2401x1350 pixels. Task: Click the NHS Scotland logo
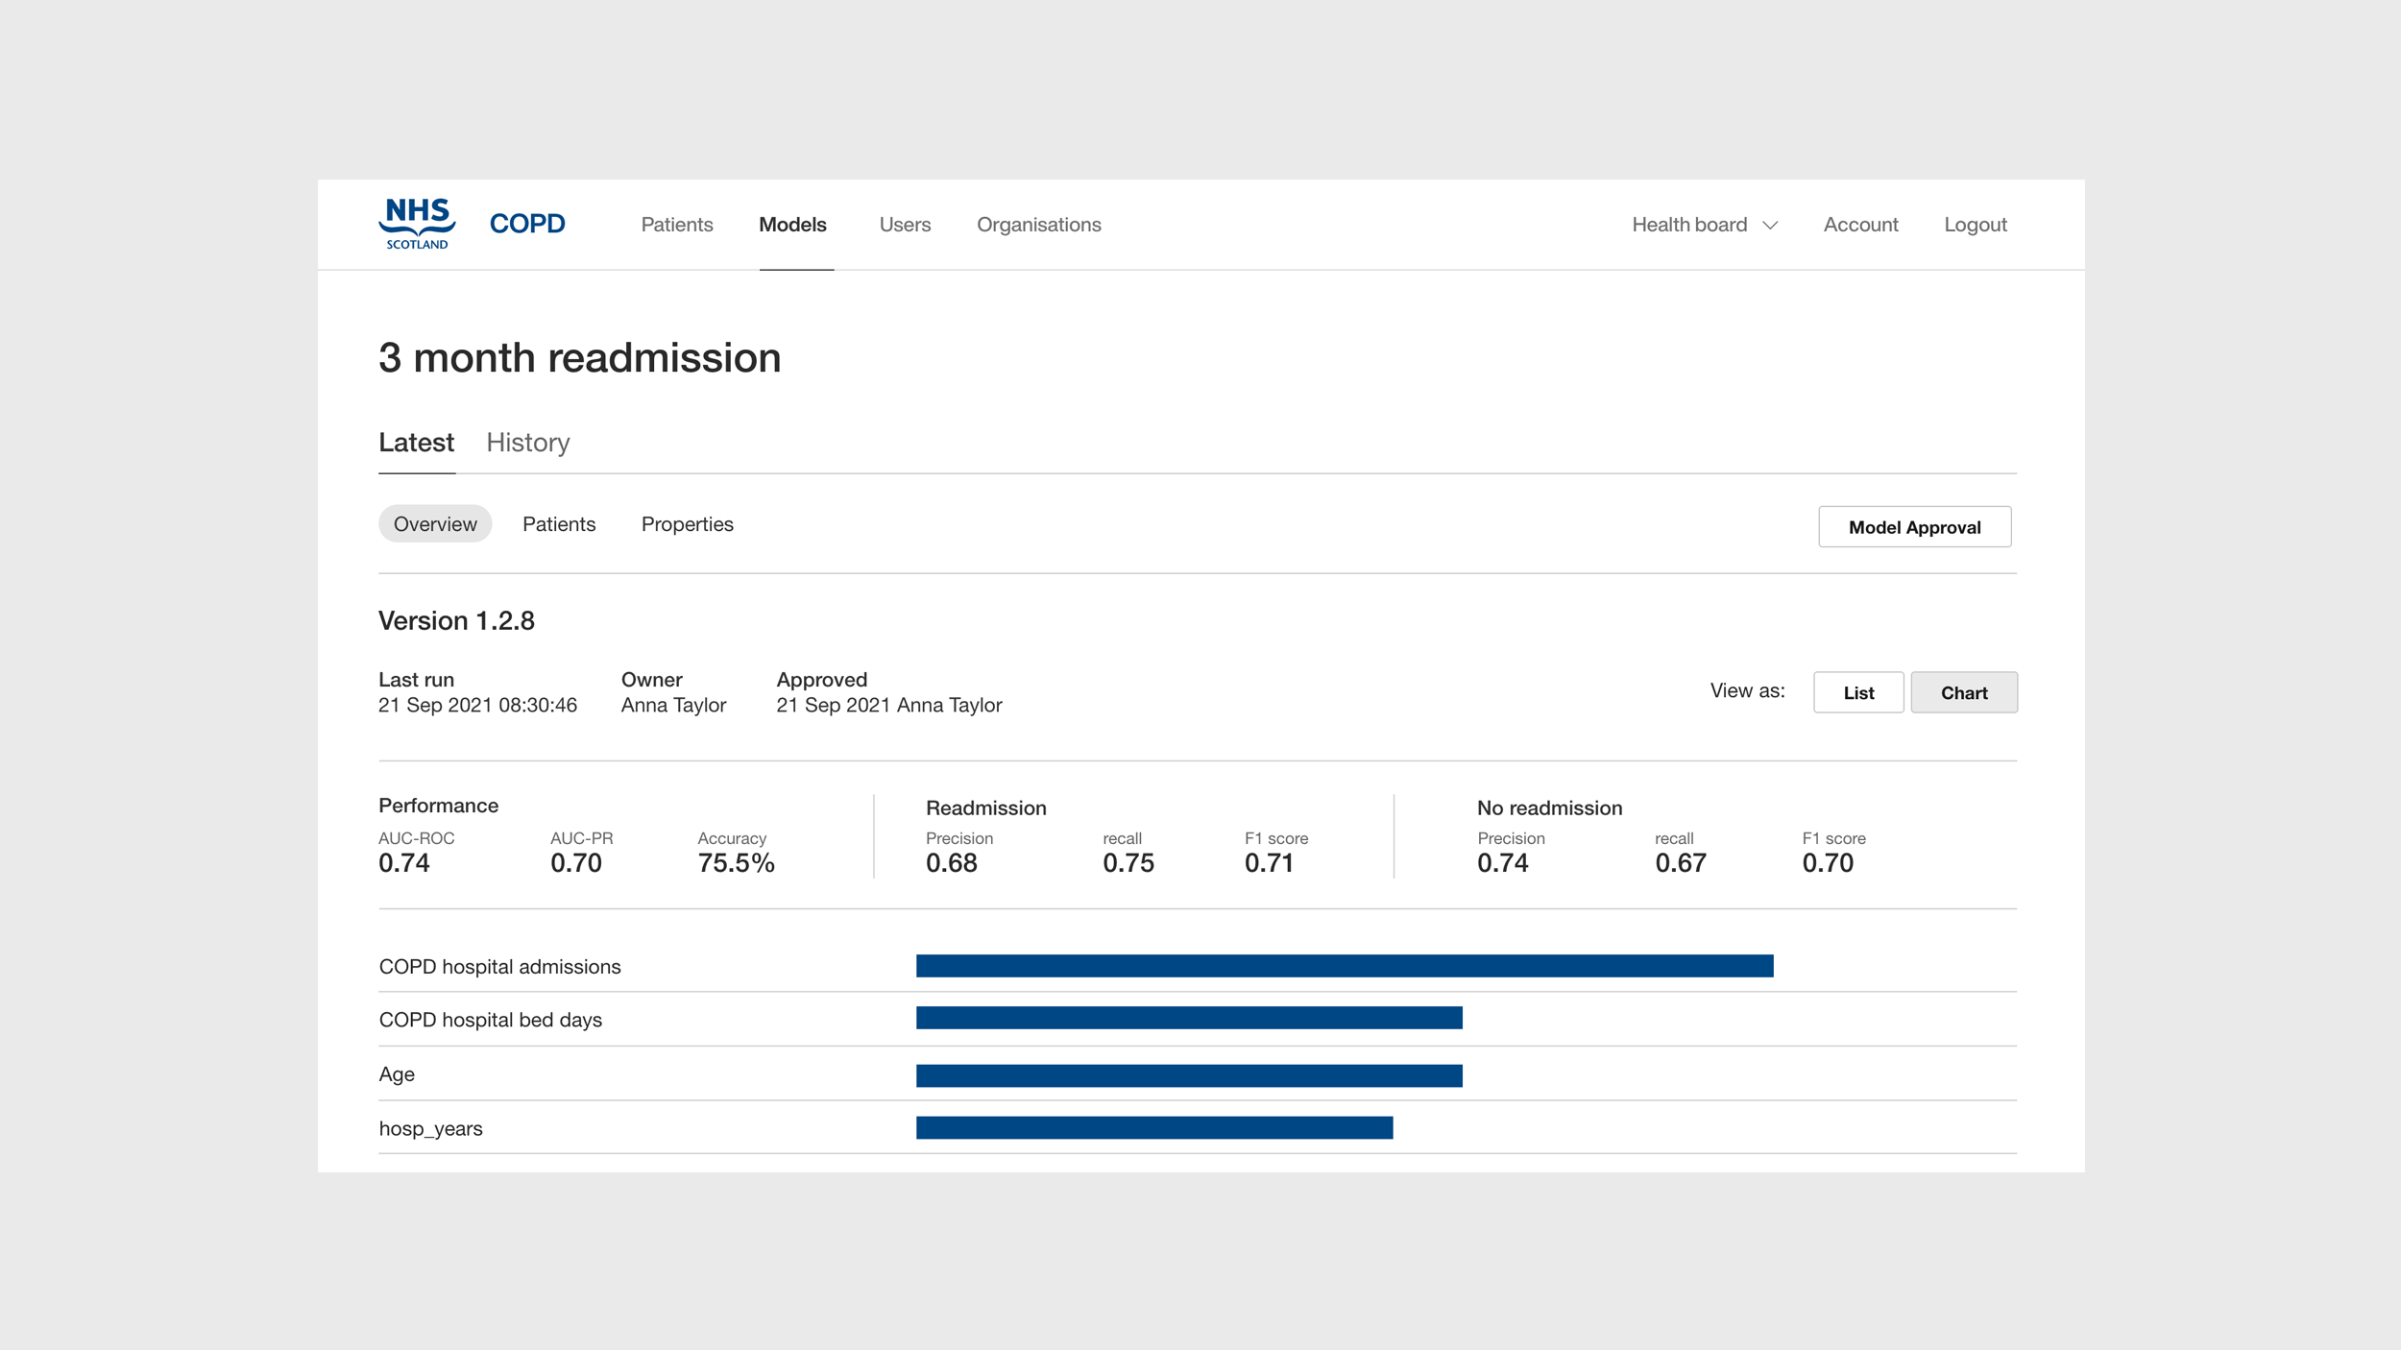(415, 224)
